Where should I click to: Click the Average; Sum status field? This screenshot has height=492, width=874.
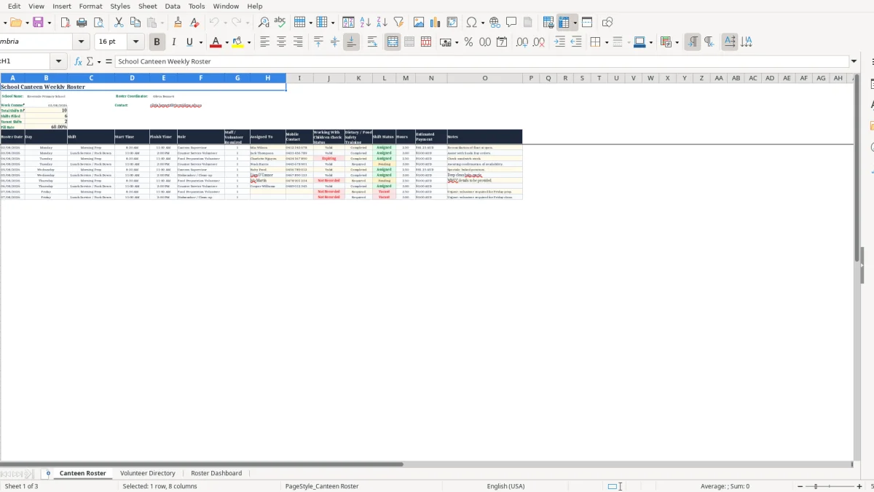pyautogui.click(x=725, y=486)
